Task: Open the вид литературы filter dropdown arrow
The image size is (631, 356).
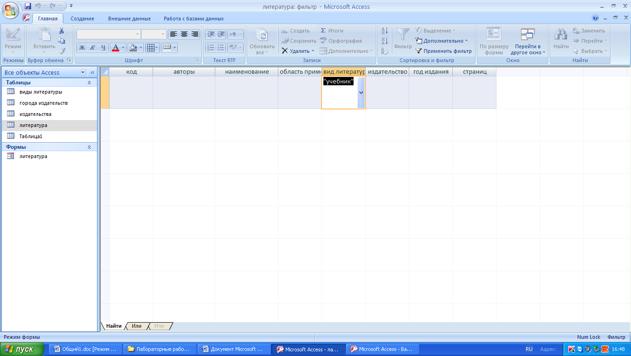Action: pos(361,92)
